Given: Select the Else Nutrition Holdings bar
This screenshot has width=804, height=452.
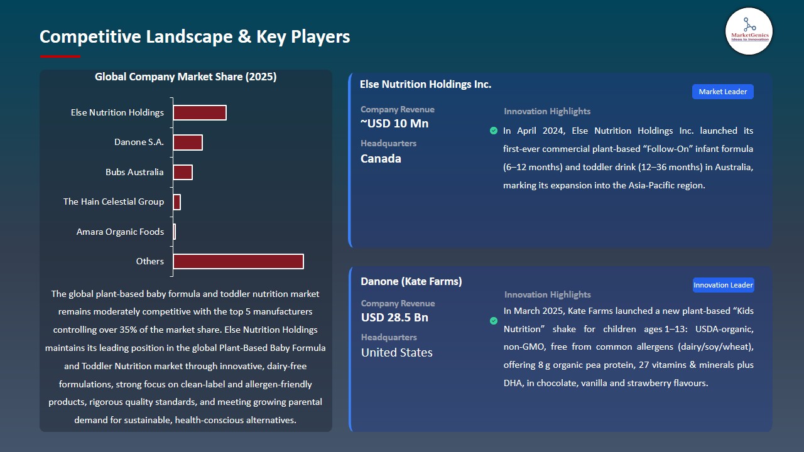Looking at the screenshot, I should [x=200, y=113].
